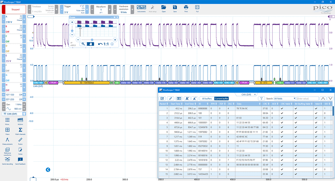Sort table by Start Time column header
The height and width of the screenshot is (181, 335).
pos(176,104)
